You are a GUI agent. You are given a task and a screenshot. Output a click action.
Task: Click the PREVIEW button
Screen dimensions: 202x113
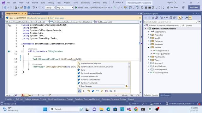[194, 8]
